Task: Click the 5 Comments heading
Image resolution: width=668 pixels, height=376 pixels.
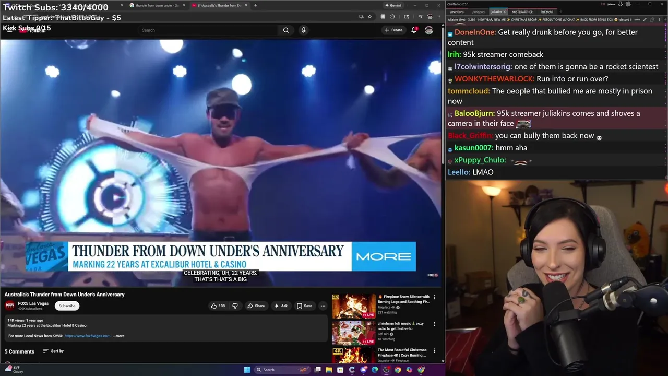Action: click(19, 351)
